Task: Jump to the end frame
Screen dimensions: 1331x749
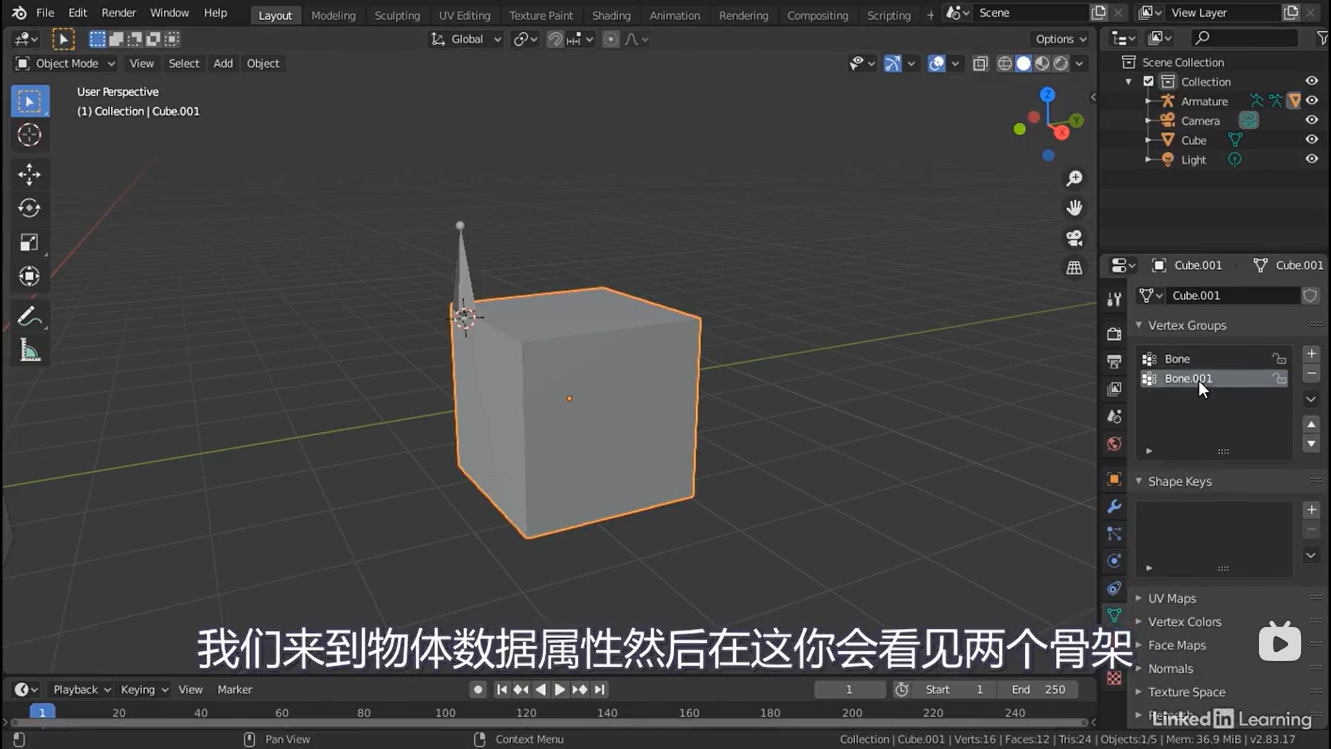Action: click(599, 690)
